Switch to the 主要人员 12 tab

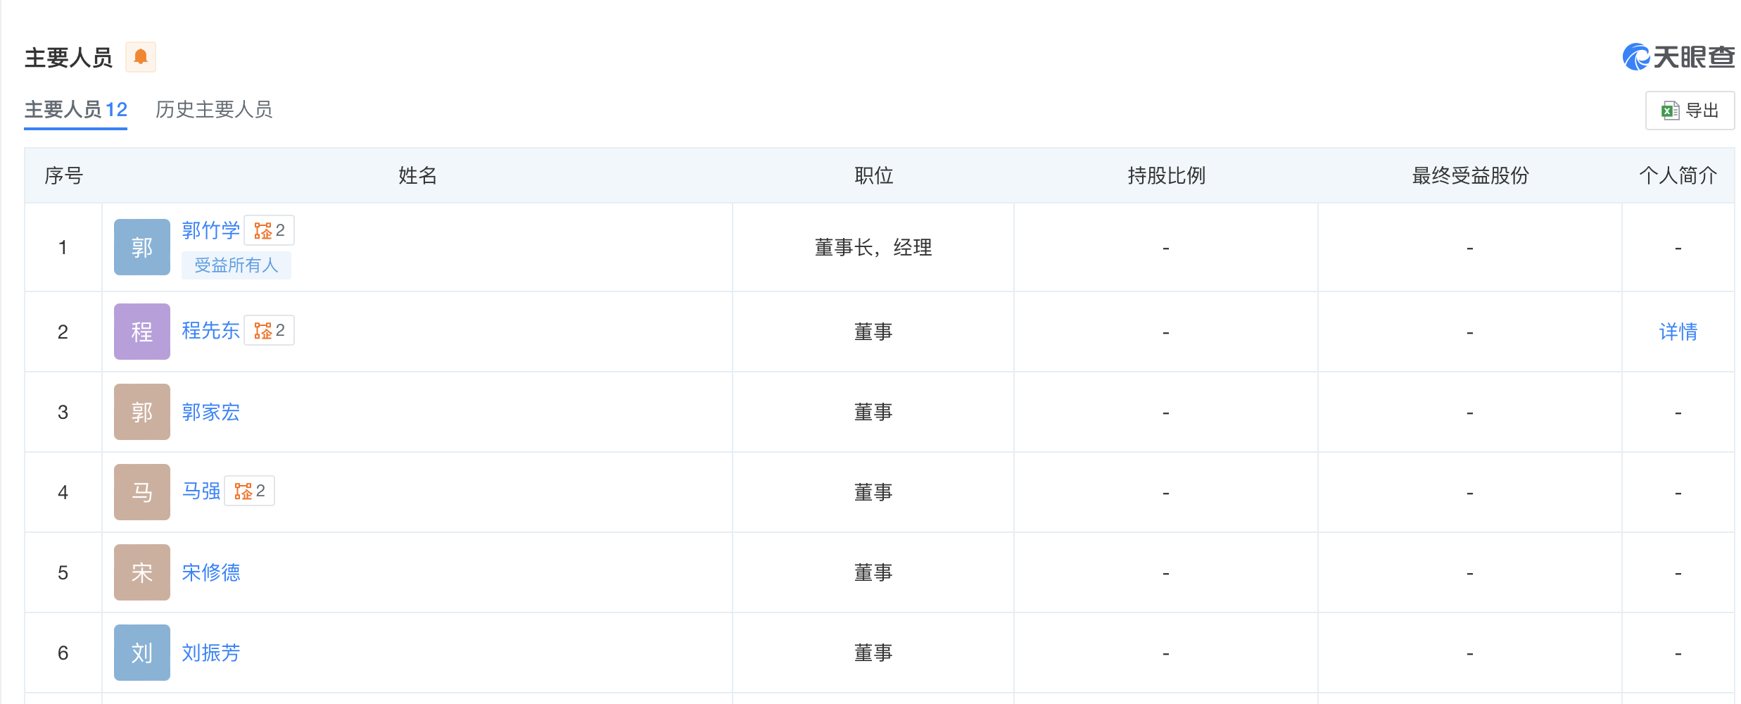(76, 110)
